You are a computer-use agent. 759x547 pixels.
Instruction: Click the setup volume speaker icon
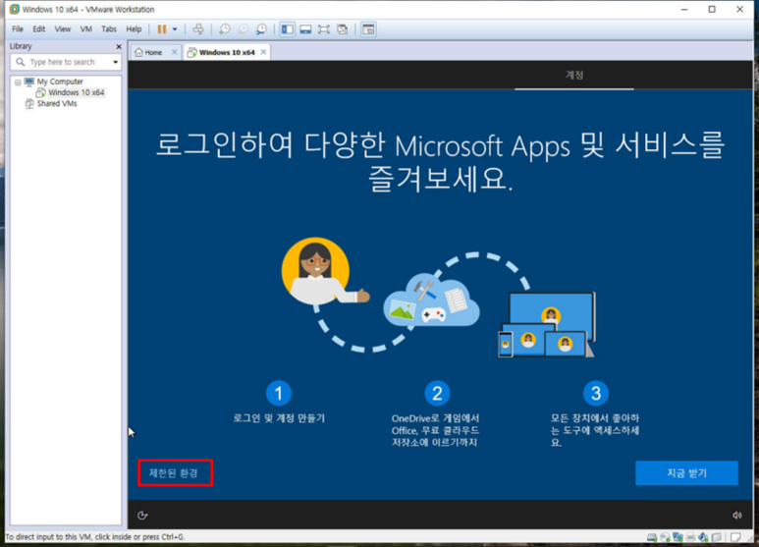(736, 515)
